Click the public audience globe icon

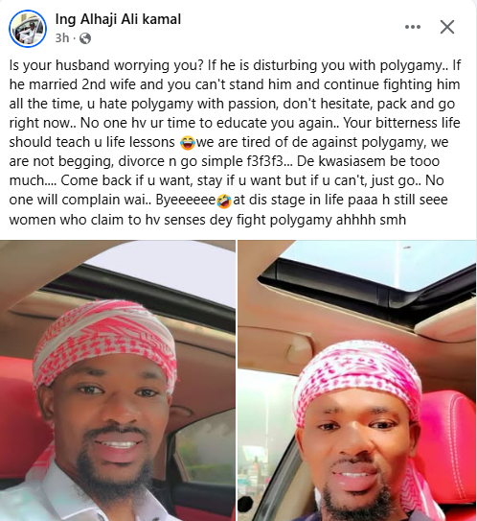pyautogui.click(x=85, y=38)
